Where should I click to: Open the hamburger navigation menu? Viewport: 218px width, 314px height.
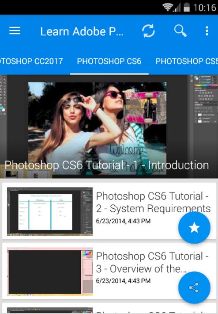point(15,31)
